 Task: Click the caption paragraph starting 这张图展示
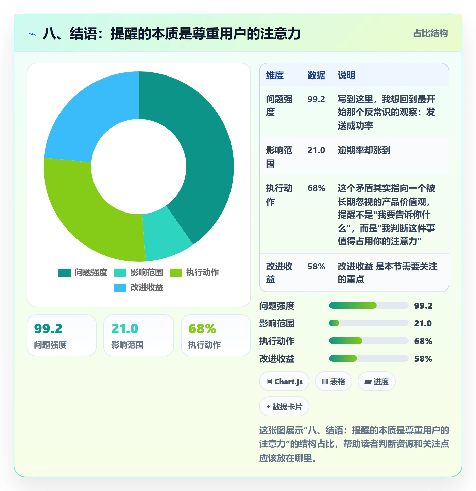[x=354, y=444]
